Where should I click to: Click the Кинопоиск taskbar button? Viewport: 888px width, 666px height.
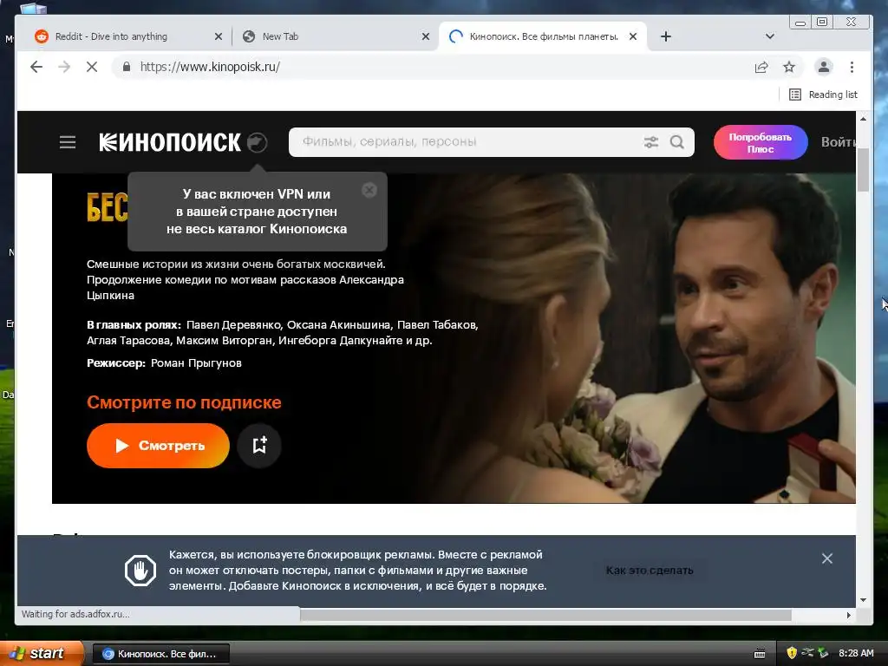(160, 654)
